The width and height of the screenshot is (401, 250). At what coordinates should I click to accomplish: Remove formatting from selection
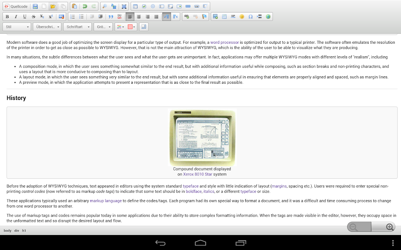click(x=61, y=17)
